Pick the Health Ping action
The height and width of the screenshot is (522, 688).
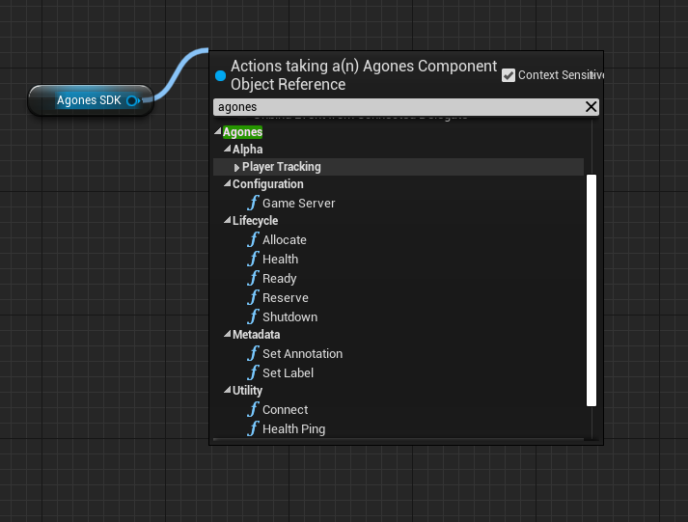(293, 429)
